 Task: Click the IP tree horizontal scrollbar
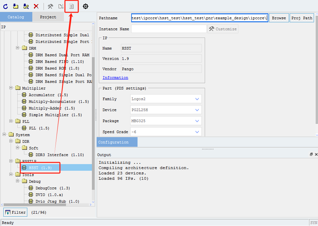pyautogui.click(x=35, y=204)
